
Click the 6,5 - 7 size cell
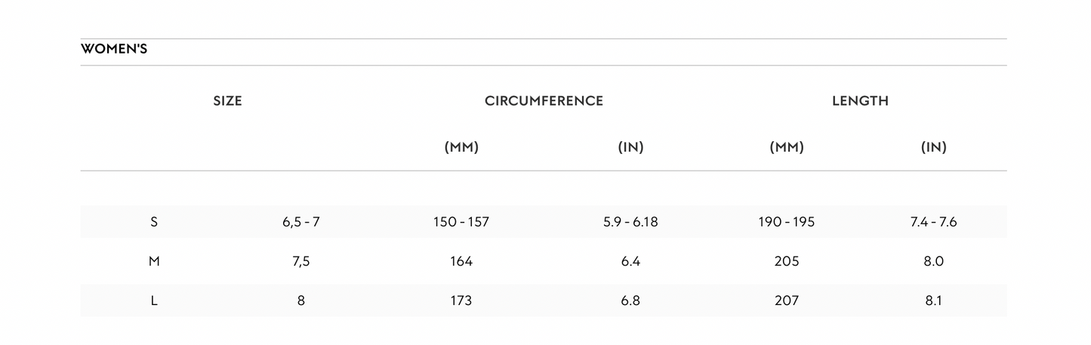click(301, 222)
